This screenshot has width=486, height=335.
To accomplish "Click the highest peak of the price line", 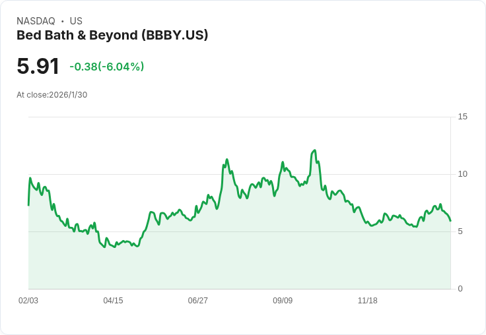I will click(315, 150).
